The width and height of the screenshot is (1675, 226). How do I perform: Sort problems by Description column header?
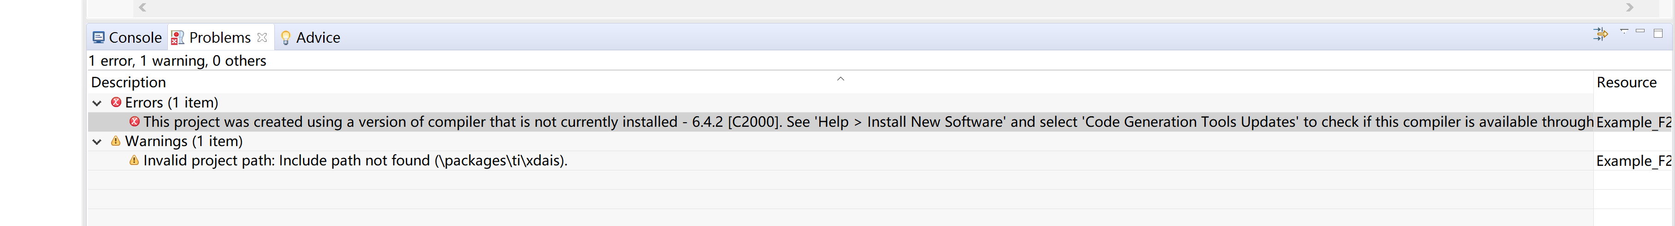pyautogui.click(x=129, y=82)
